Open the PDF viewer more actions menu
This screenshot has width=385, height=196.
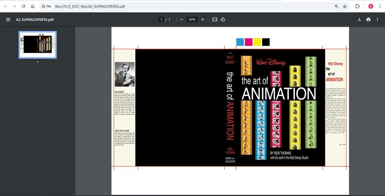click(x=377, y=19)
